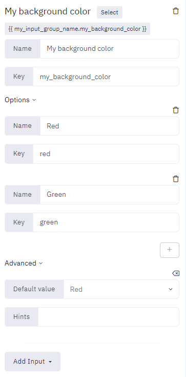
Task: Edit the green option key field
Action: pyautogui.click(x=106, y=222)
